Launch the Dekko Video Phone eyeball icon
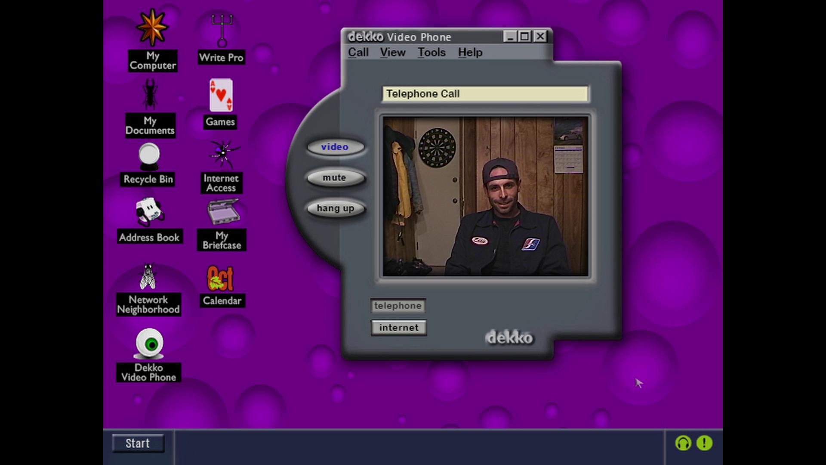This screenshot has height=465, width=826. coord(149,344)
